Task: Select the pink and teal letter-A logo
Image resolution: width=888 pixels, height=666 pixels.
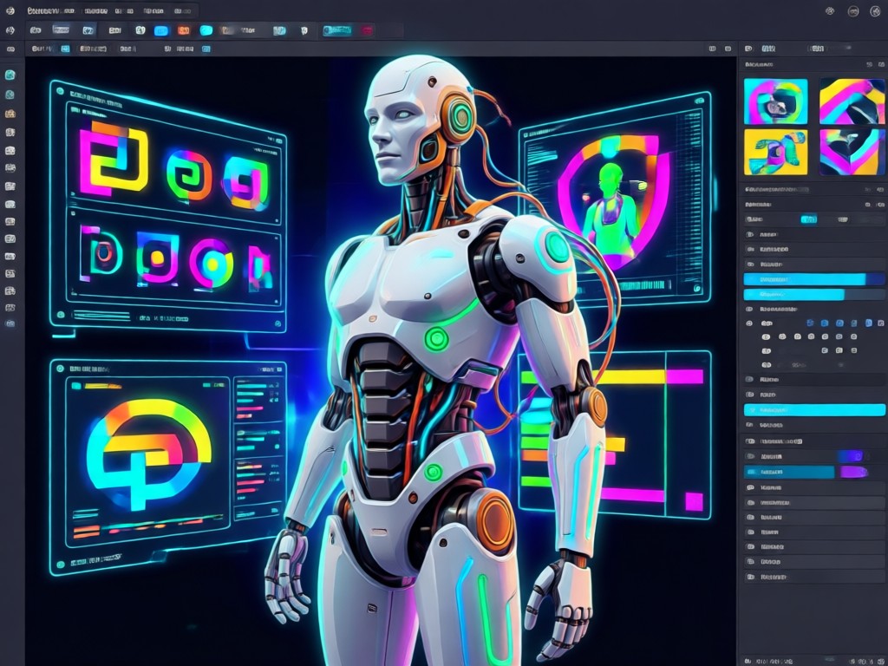Action: [260, 267]
